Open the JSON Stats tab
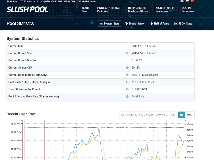The height and width of the screenshot is (160, 214). point(183,23)
